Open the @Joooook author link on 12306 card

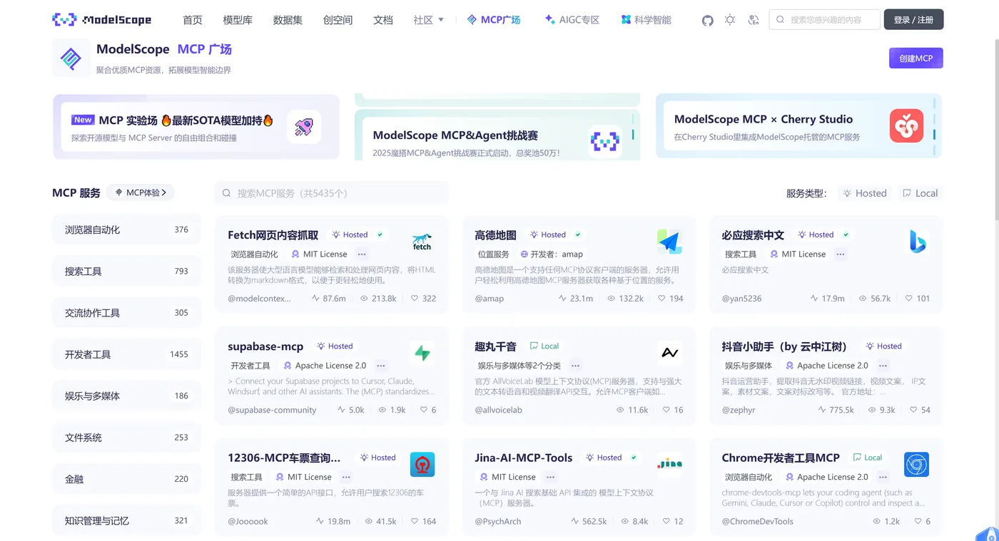pyautogui.click(x=248, y=521)
